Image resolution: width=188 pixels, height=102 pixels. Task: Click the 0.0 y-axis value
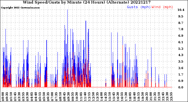(181, 87)
